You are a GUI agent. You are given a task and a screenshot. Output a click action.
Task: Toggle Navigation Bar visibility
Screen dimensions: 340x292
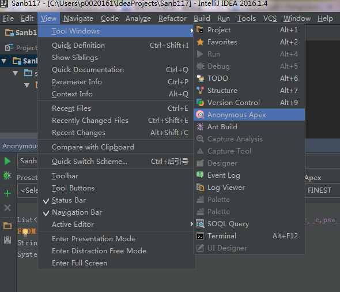[116, 212]
